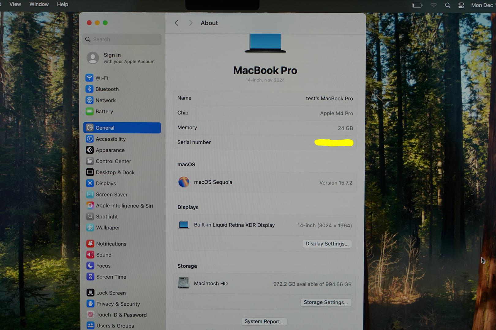Image resolution: width=496 pixels, height=330 pixels.
Task: Click the Storage Settings button
Action: [x=325, y=302]
